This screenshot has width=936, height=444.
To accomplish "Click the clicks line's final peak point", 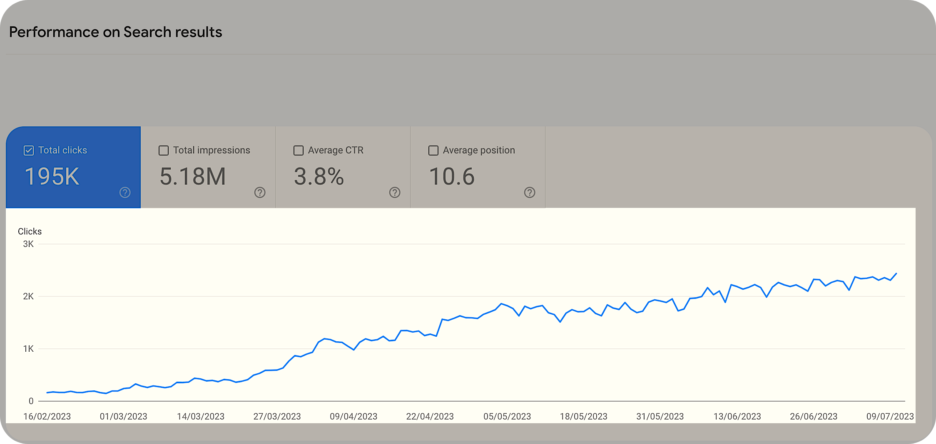I will click(x=896, y=274).
